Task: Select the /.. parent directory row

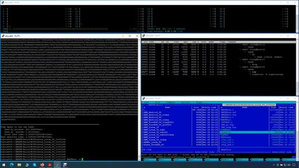Action: pyautogui.click(x=180, y=110)
